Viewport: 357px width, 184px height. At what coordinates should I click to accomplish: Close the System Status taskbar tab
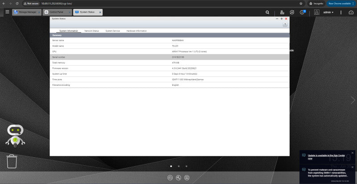point(100,13)
